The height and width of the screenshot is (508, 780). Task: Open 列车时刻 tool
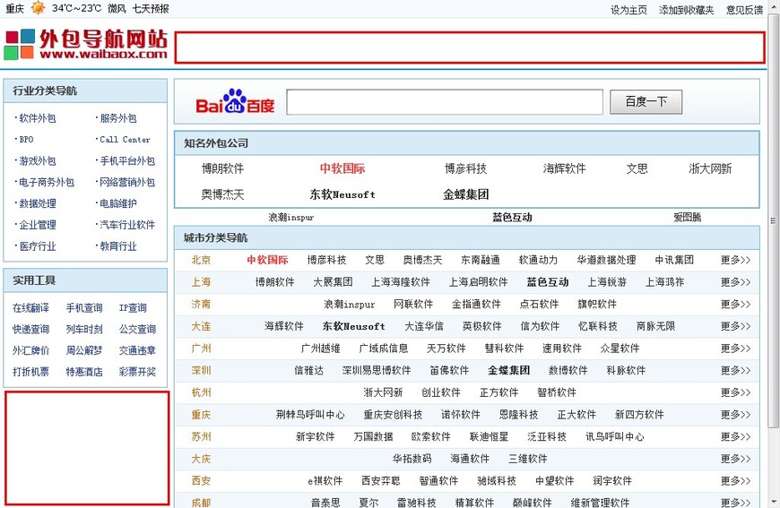[84, 330]
